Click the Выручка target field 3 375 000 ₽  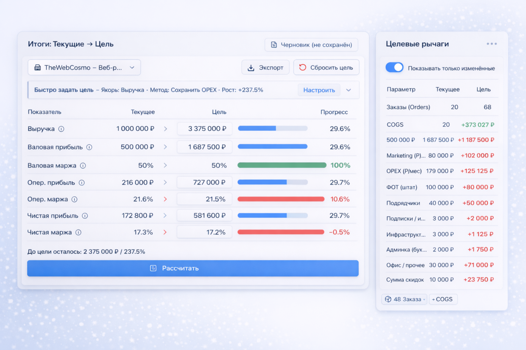205,129
